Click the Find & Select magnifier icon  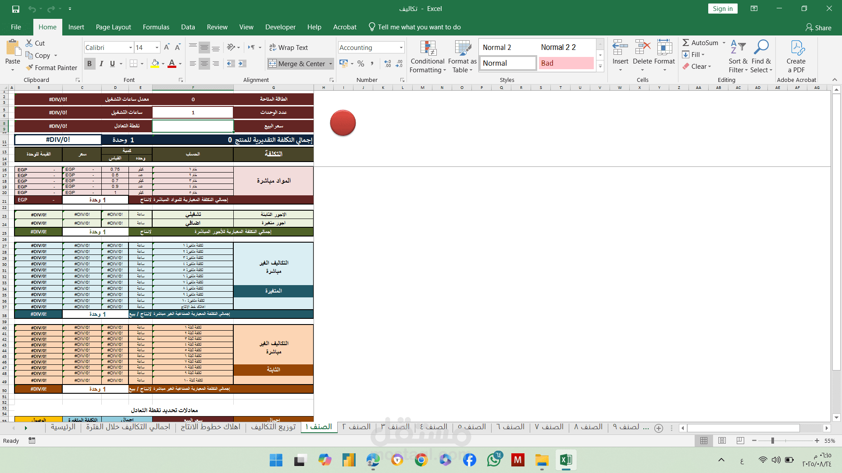click(761, 47)
